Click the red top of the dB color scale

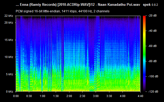tap(144, 17)
